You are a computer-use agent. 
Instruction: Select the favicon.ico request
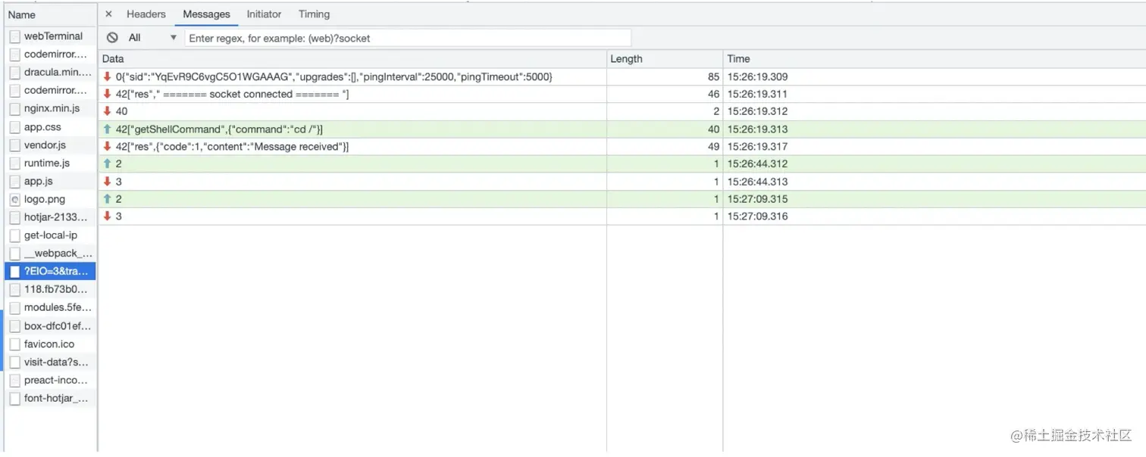(x=51, y=344)
